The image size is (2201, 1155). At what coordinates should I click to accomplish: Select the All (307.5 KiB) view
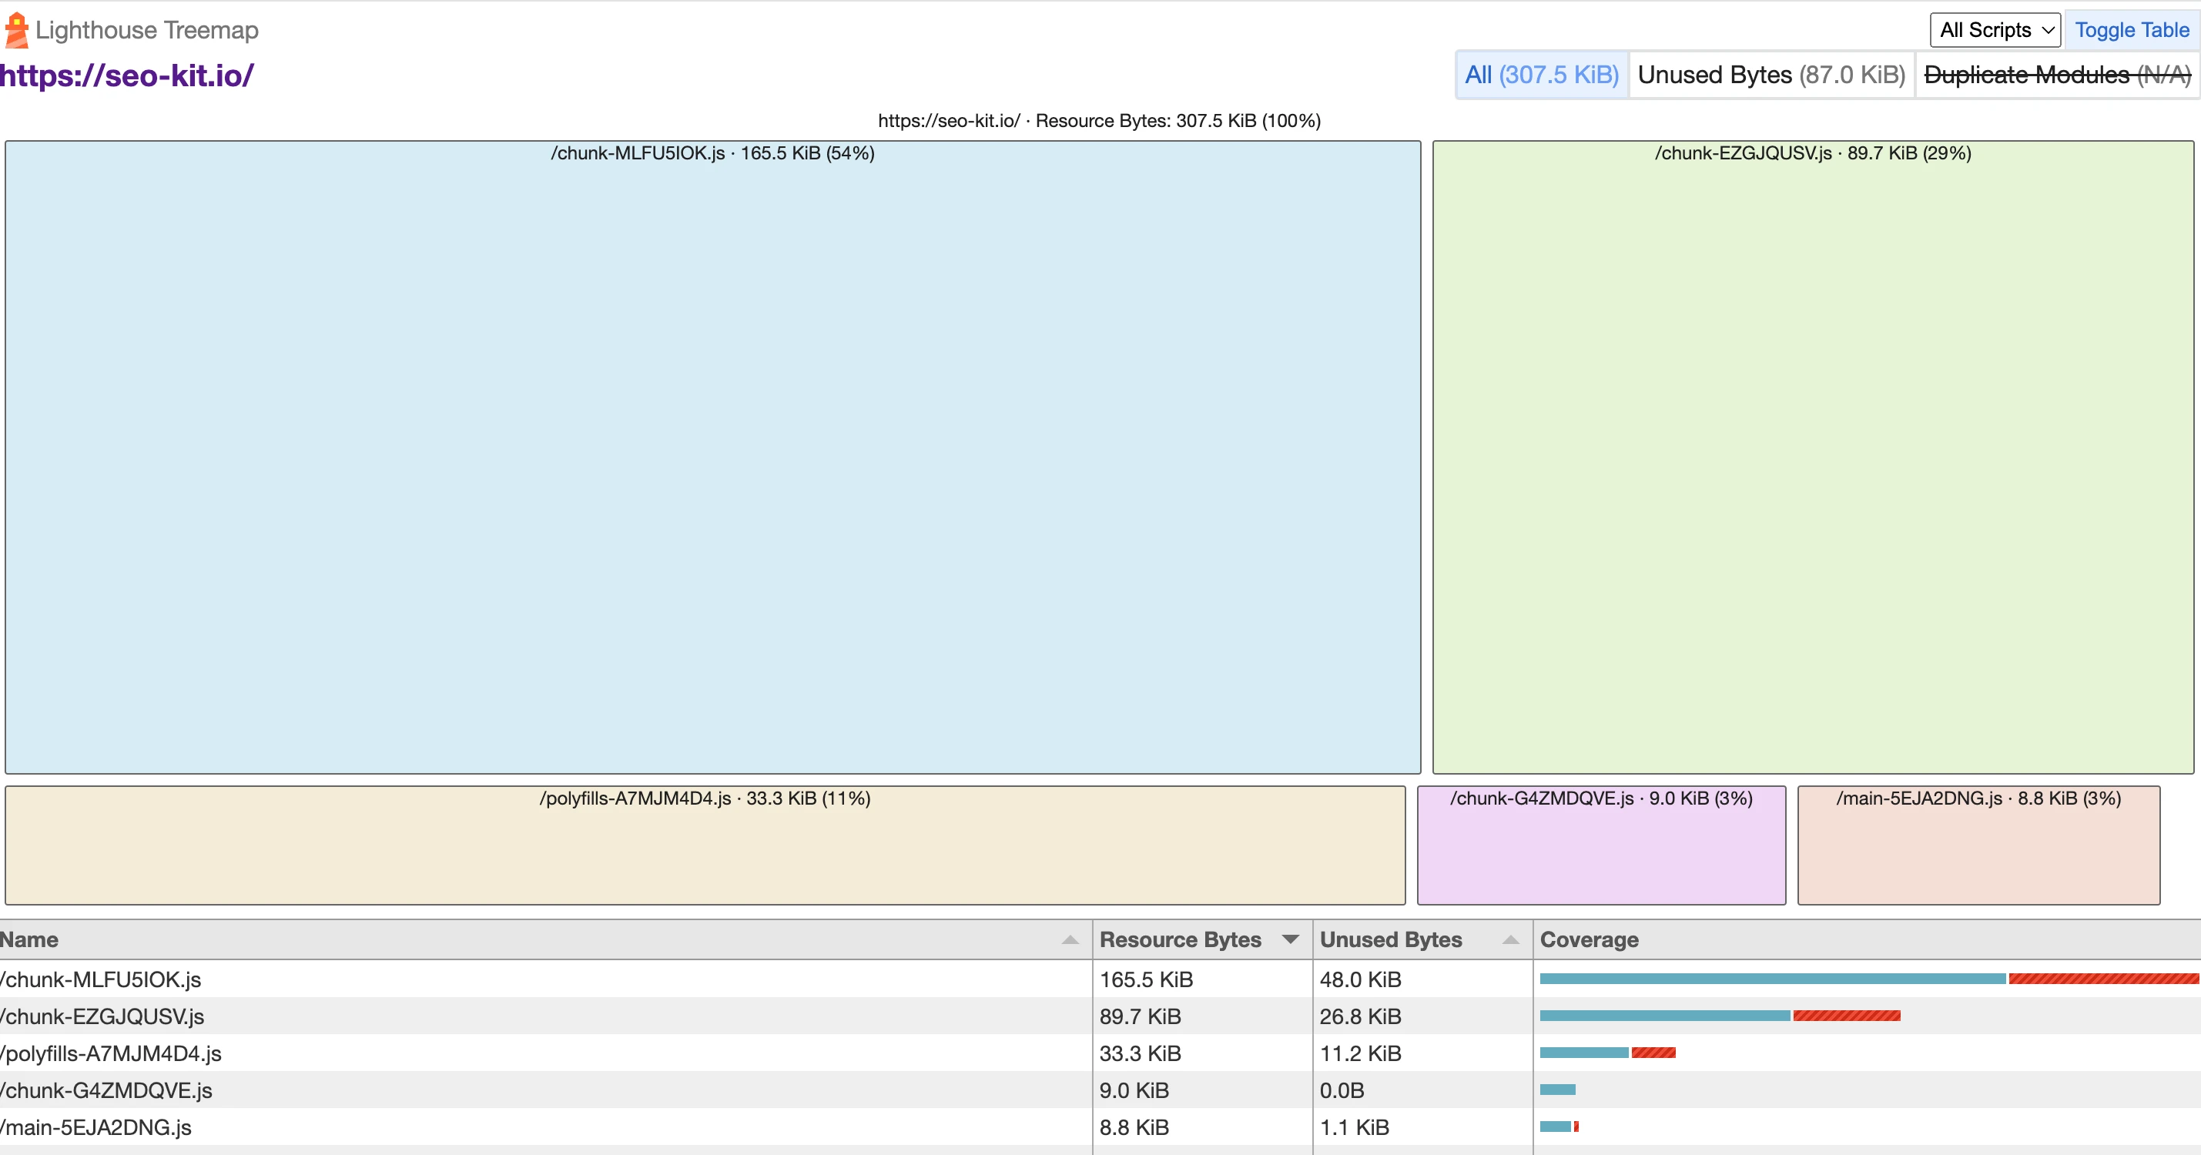(x=1541, y=75)
